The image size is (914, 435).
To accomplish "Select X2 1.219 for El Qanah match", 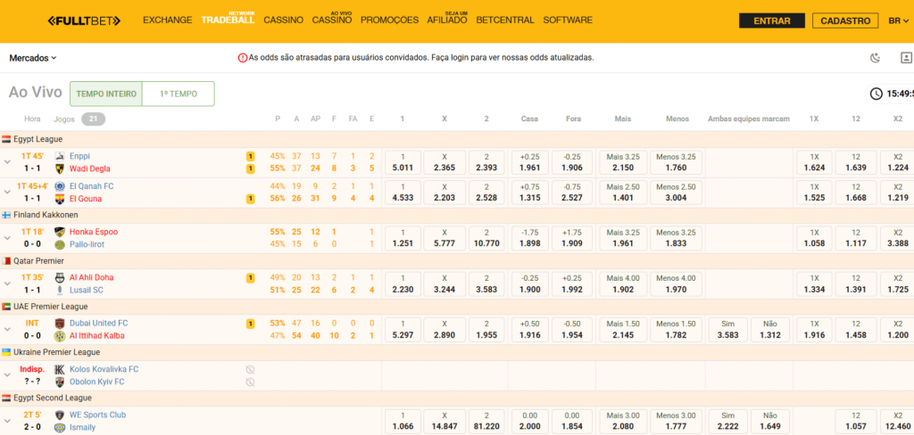I will [x=898, y=193].
